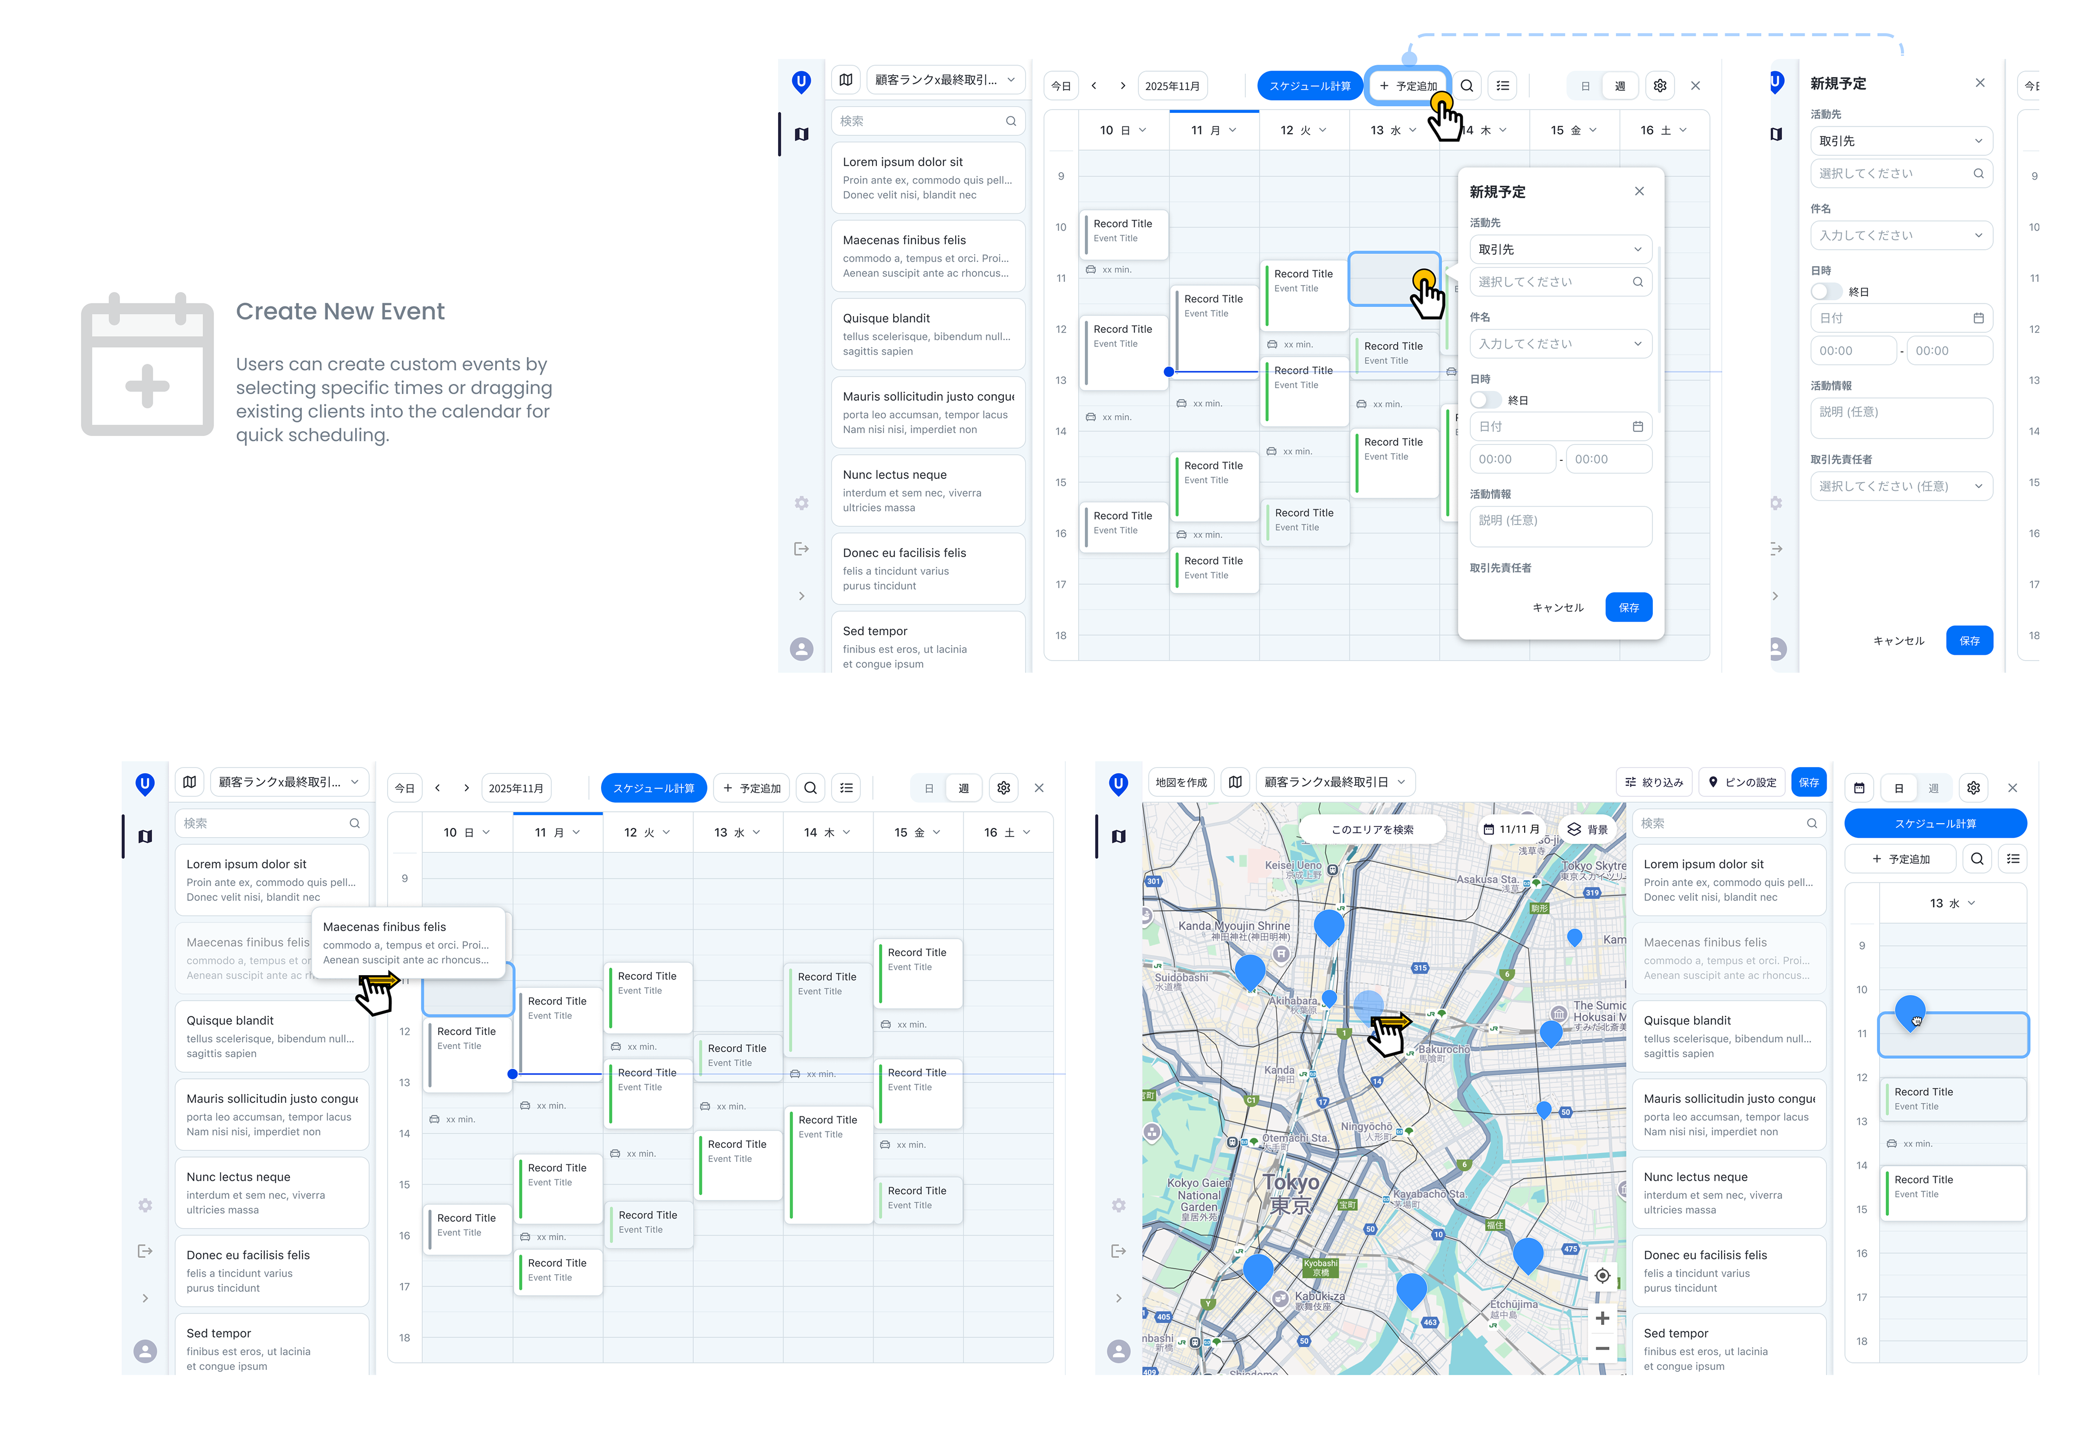Click the 説明 (任意) field in the side panel
The width and height of the screenshot is (2085, 1434).
point(1901,419)
